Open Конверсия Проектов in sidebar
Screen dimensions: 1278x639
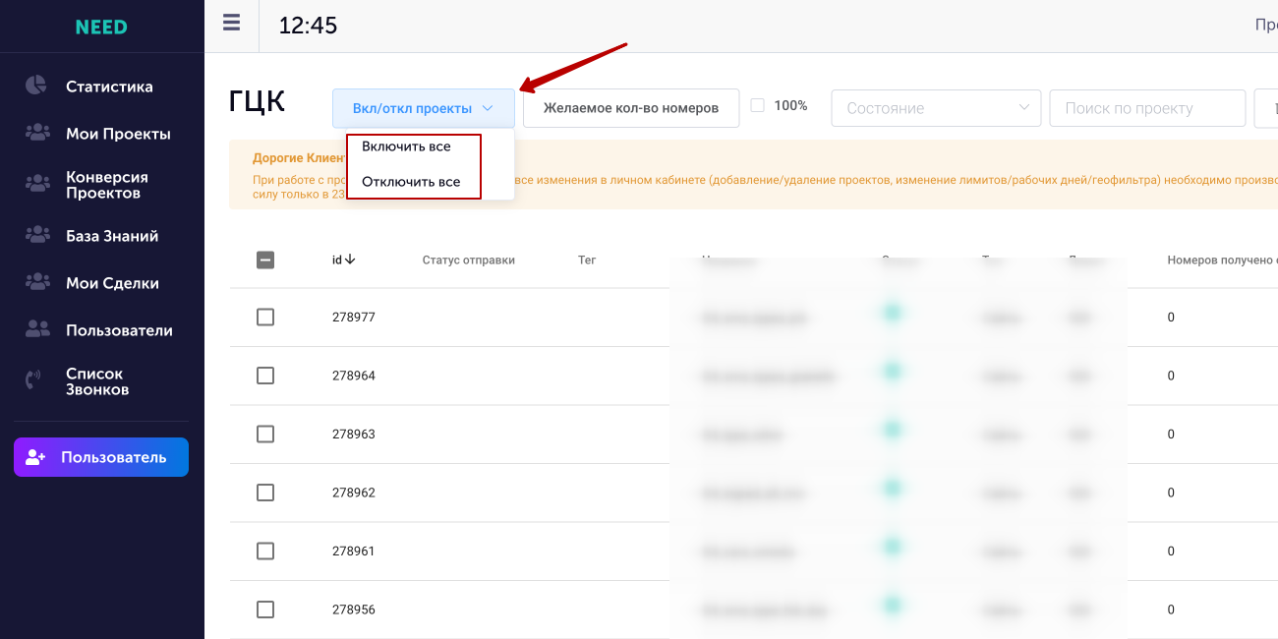(107, 185)
